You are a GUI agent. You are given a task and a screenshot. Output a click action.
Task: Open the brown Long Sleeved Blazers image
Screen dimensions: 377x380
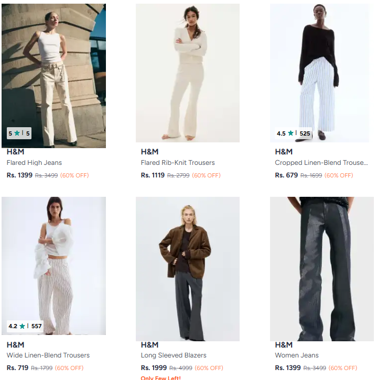[x=188, y=269]
